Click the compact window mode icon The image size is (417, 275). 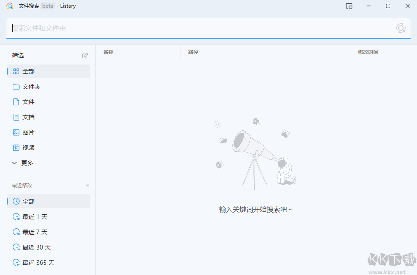click(349, 6)
